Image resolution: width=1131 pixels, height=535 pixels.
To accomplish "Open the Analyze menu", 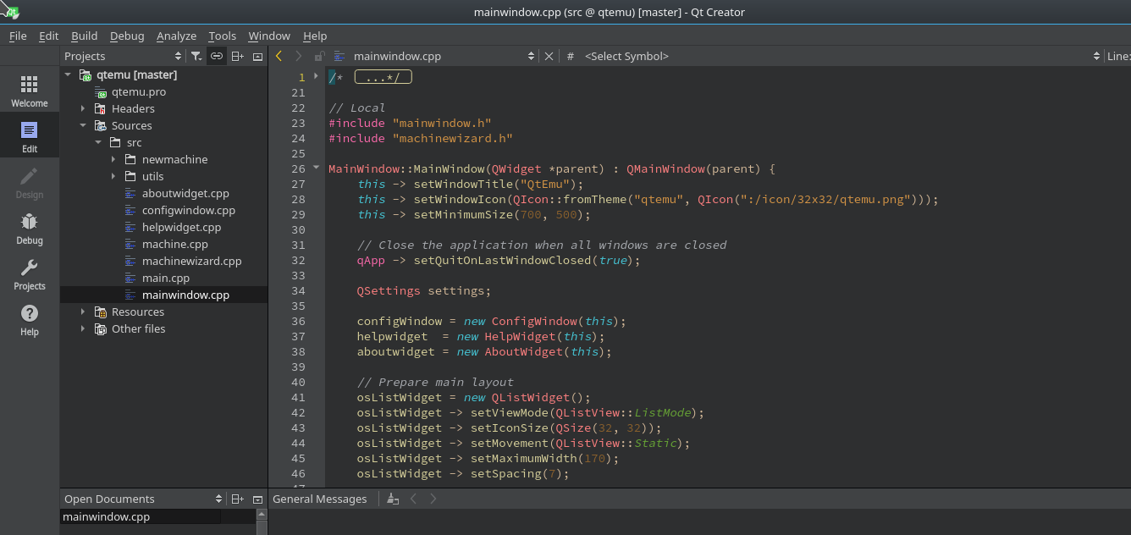I will coord(177,36).
